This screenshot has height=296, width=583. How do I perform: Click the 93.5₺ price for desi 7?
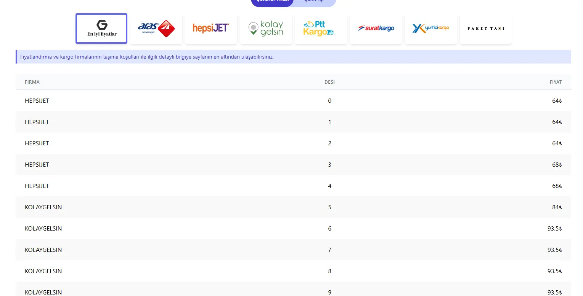555,250
